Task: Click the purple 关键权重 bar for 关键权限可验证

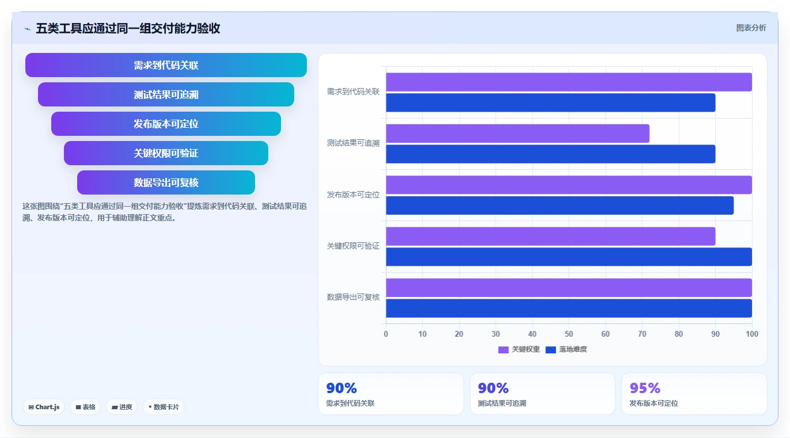Action: (x=550, y=237)
